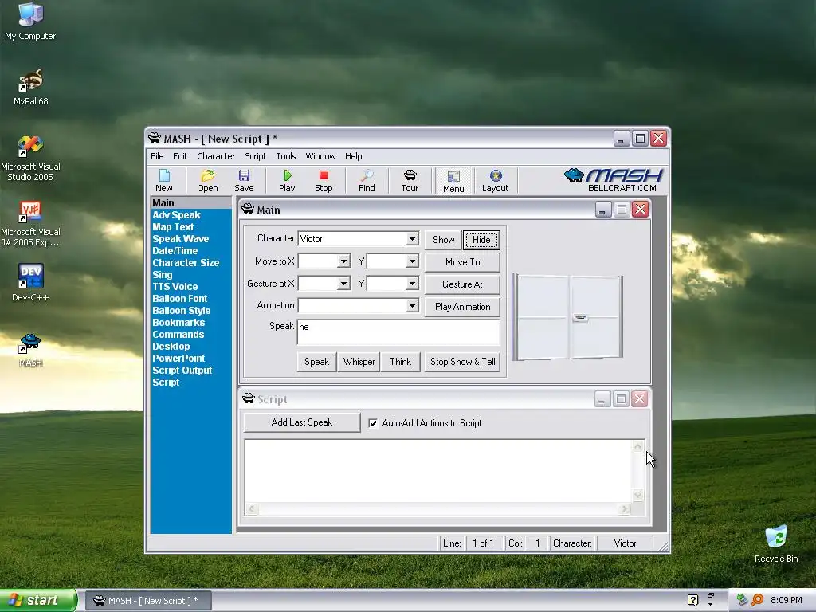
Task: Click inside the Script text area
Action: (x=438, y=471)
